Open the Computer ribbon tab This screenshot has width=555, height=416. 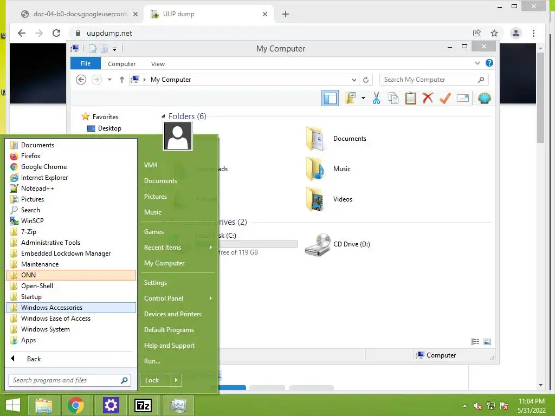pyautogui.click(x=122, y=64)
